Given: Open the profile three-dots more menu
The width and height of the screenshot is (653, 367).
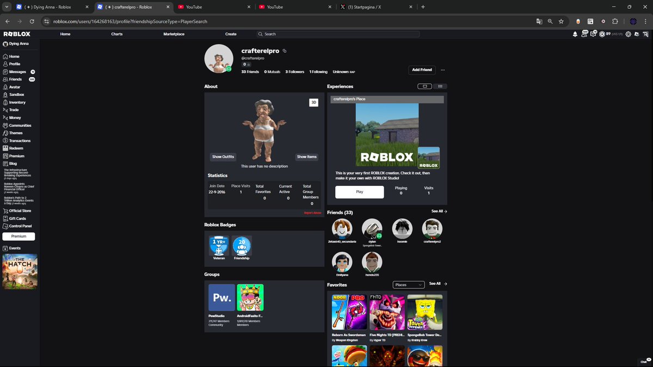Looking at the screenshot, I should click(443, 70).
